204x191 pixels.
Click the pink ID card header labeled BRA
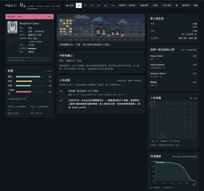pyautogui.click(x=30, y=17)
